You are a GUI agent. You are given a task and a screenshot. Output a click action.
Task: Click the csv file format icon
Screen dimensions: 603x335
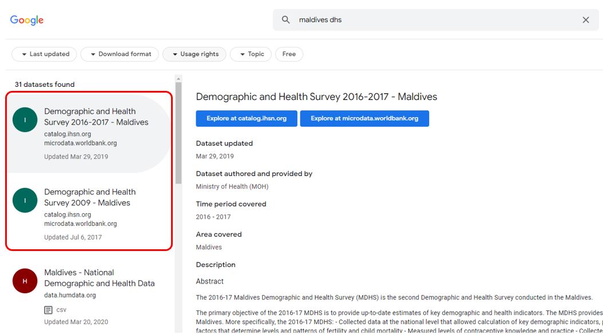pyautogui.click(x=49, y=310)
